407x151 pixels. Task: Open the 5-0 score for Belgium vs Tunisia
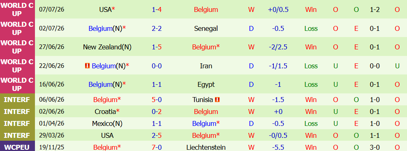pyautogui.click(x=157, y=100)
